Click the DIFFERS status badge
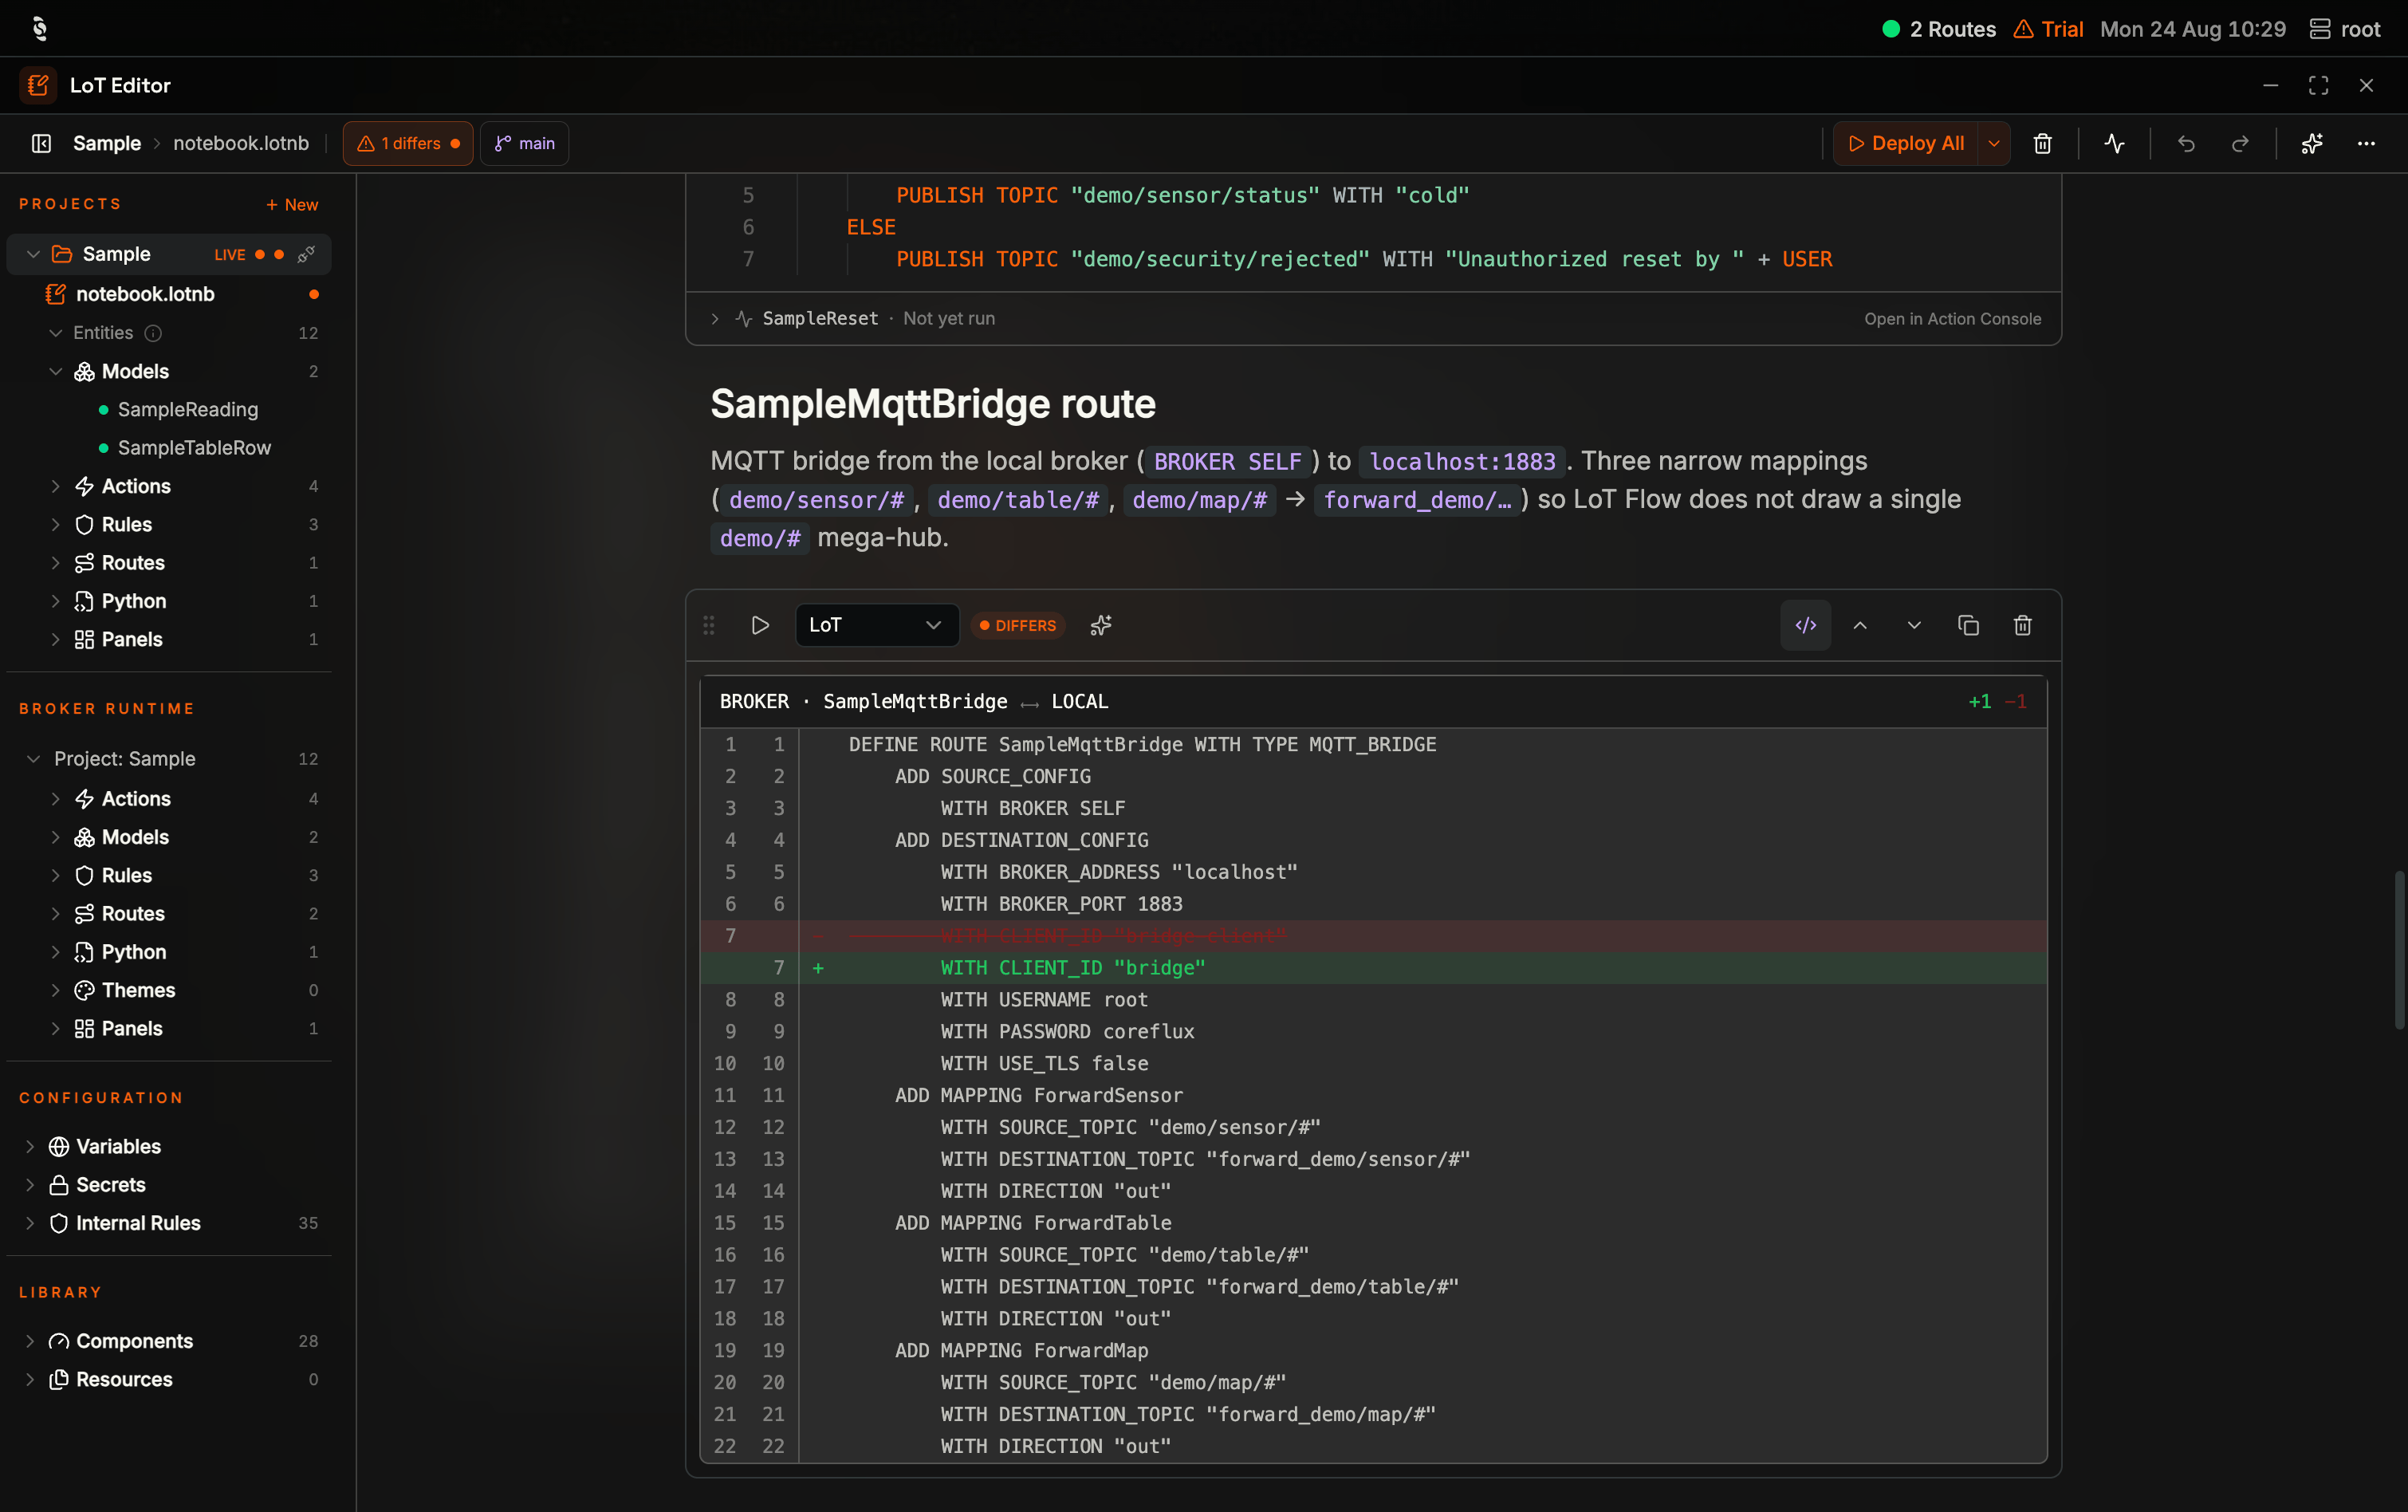This screenshot has height=1512, width=2408. pyautogui.click(x=1017, y=625)
